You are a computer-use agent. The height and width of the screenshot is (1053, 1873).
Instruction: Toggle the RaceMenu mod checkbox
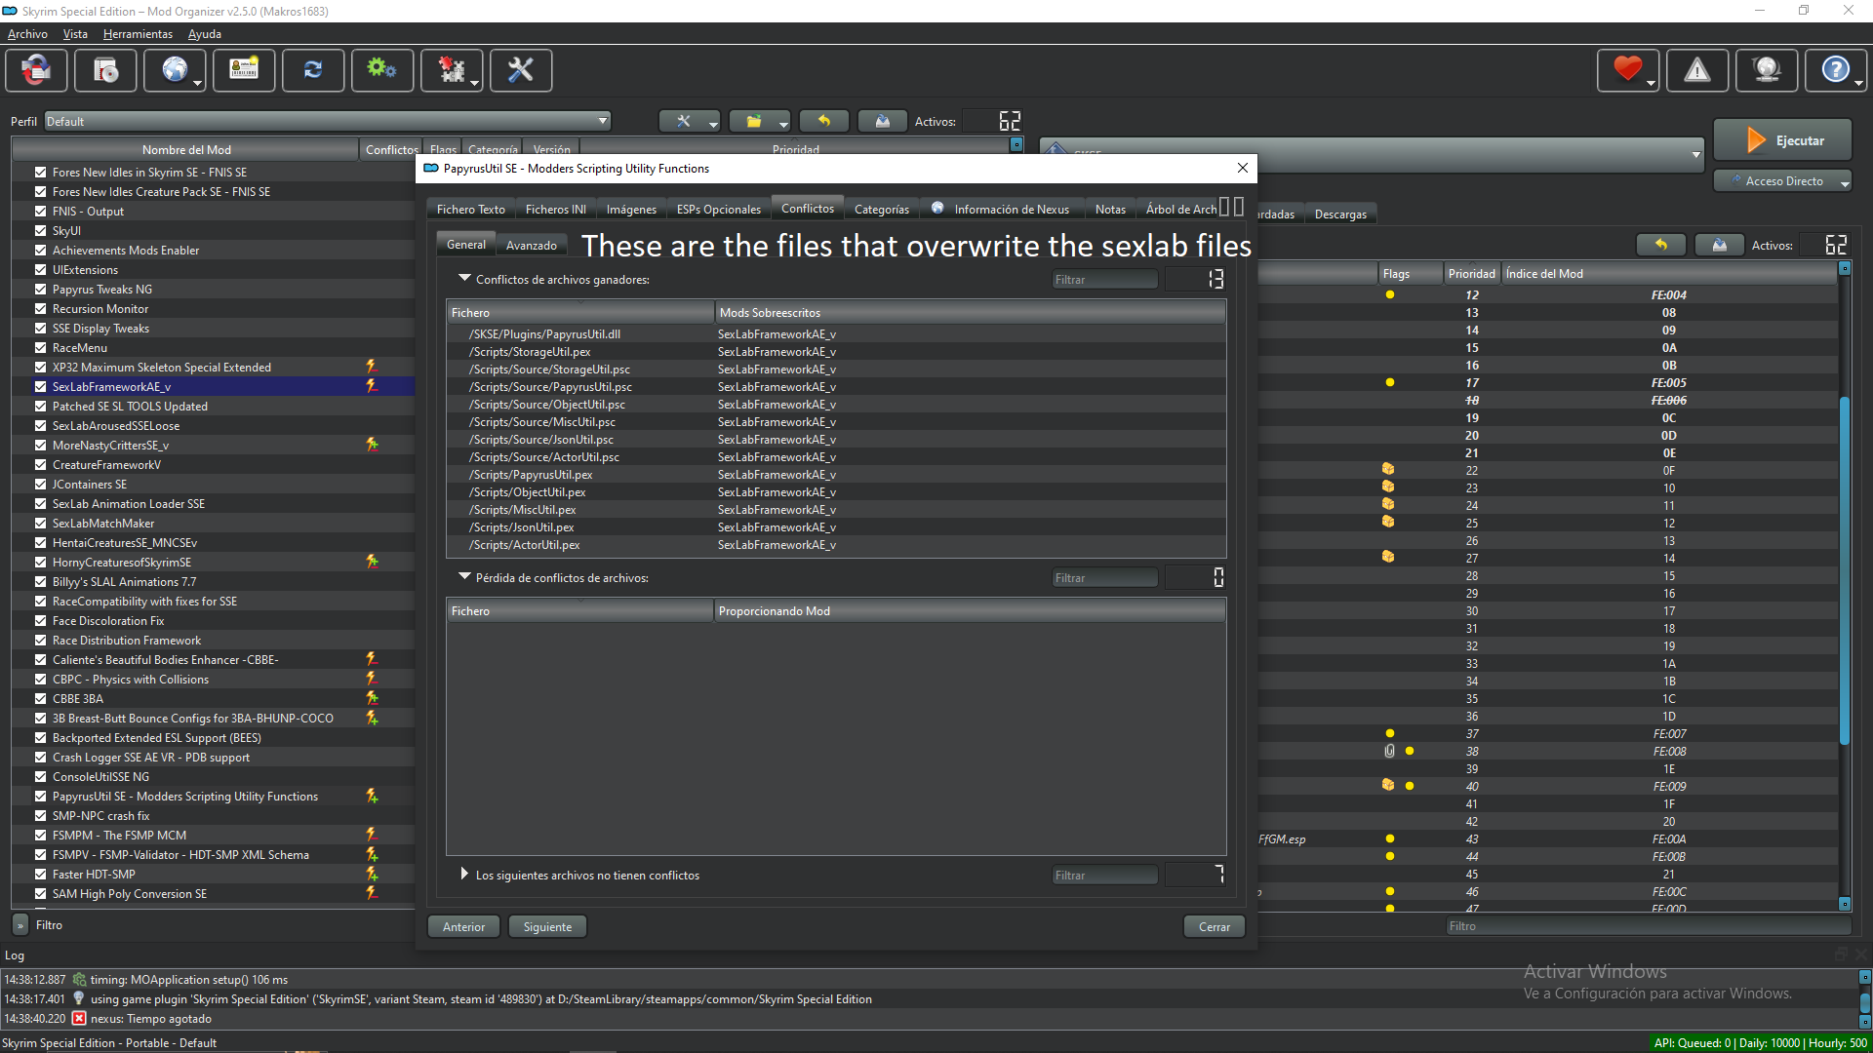(x=40, y=347)
